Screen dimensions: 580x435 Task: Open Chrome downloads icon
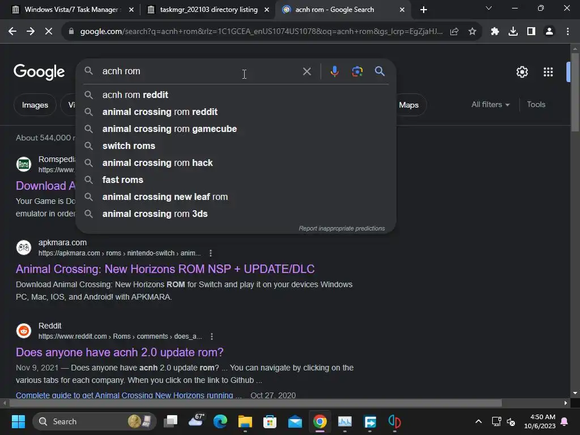coord(513,32)
